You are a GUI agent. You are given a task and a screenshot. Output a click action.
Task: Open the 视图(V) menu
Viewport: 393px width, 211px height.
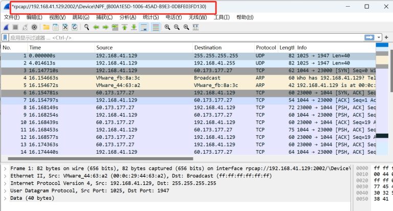(57, 17)
